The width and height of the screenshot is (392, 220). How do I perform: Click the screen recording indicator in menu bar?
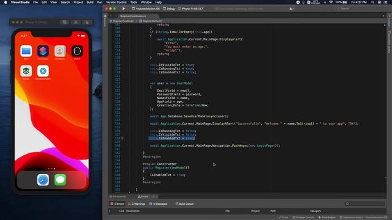[x=298, y=2]
